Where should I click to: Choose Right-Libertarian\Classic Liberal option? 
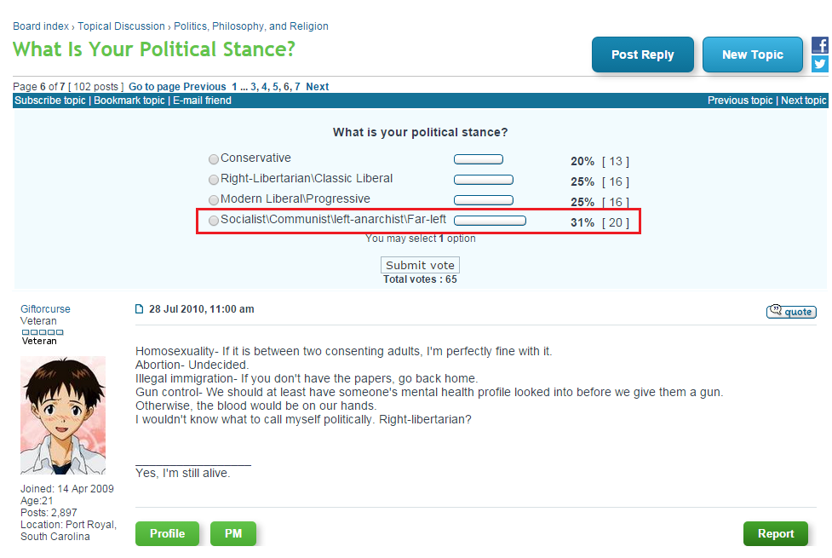pos(214,180)
